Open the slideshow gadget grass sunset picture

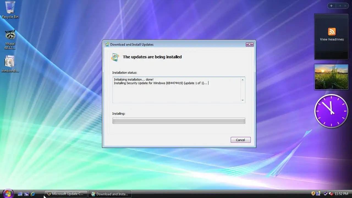[x=331, y=77]
